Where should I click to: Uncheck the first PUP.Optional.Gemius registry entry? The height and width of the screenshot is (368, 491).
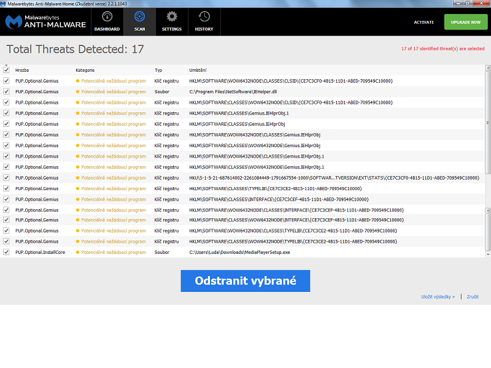[x=6, y=80]
